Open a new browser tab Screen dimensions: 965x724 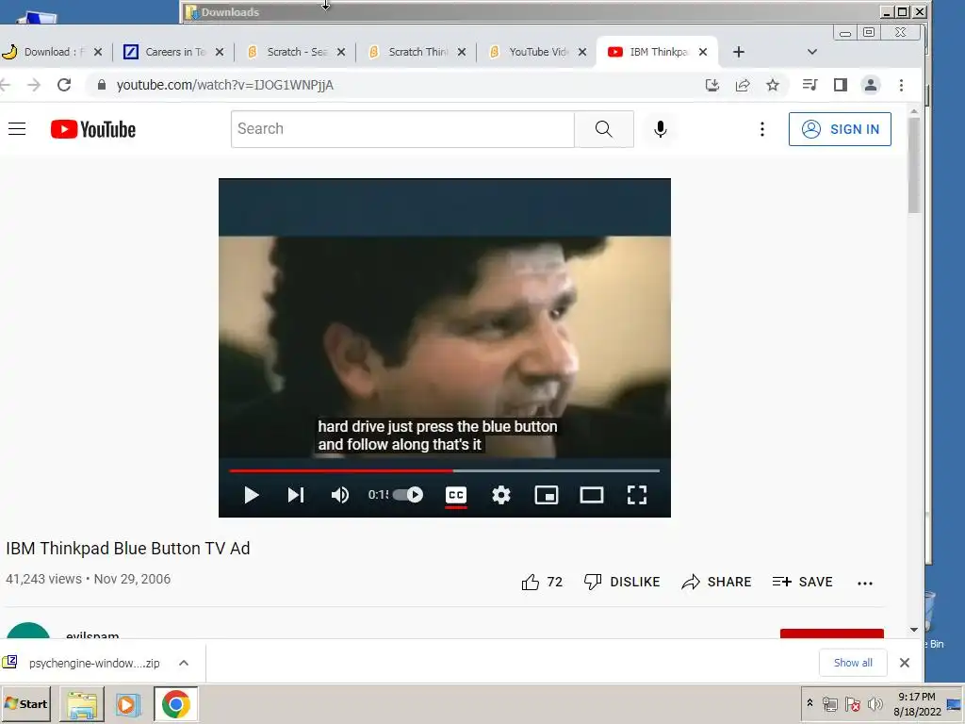click(739, 52)
